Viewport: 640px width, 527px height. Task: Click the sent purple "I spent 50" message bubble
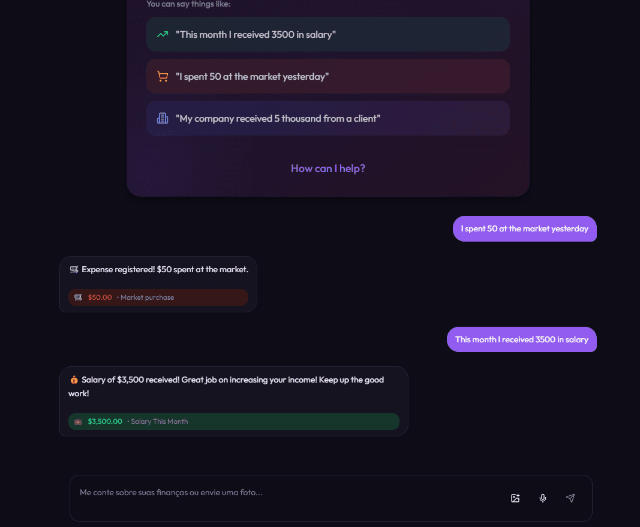click(x=524, y=229)
